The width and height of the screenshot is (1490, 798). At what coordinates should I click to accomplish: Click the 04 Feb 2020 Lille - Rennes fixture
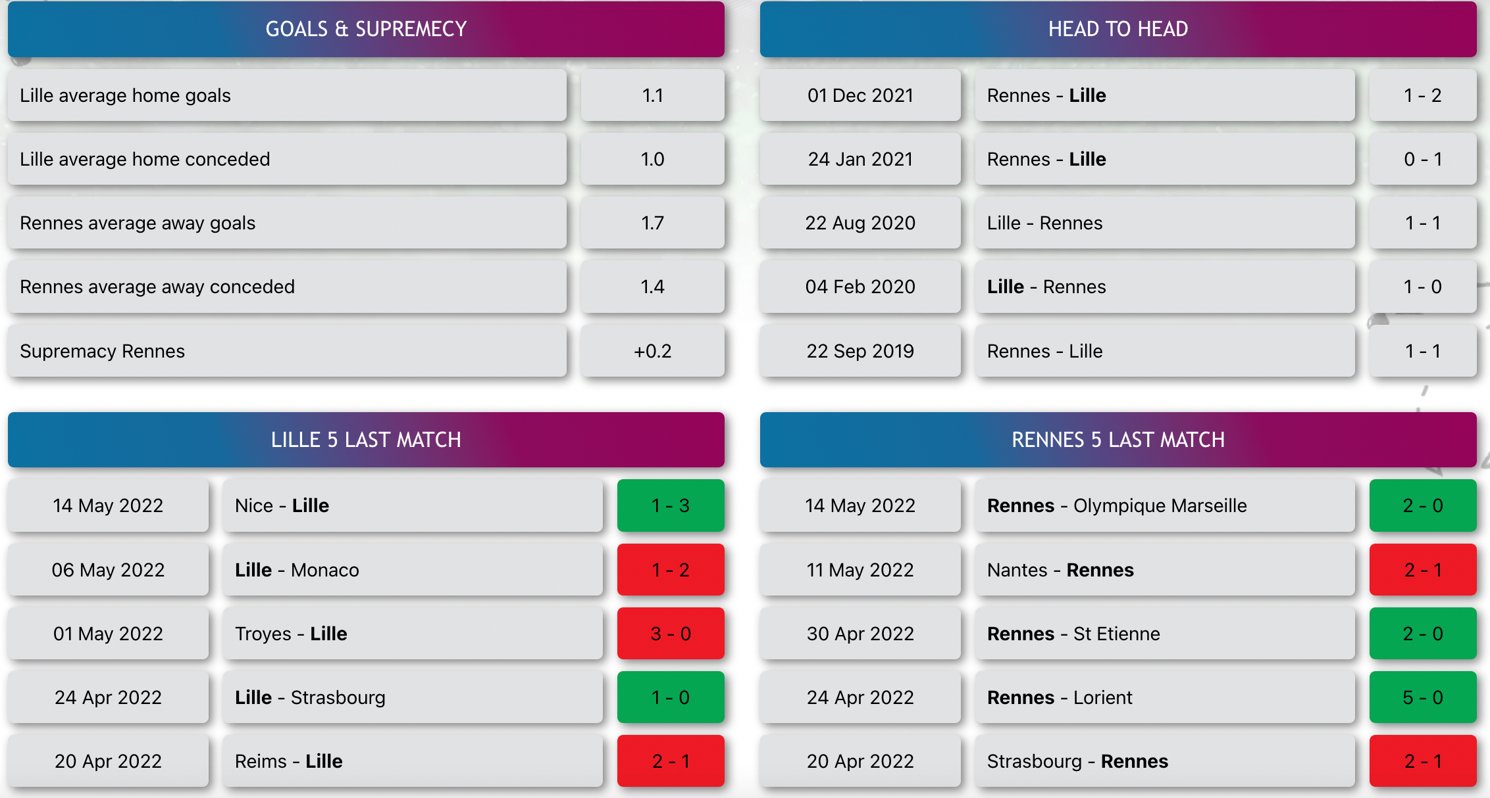[x=1165, y=287]
